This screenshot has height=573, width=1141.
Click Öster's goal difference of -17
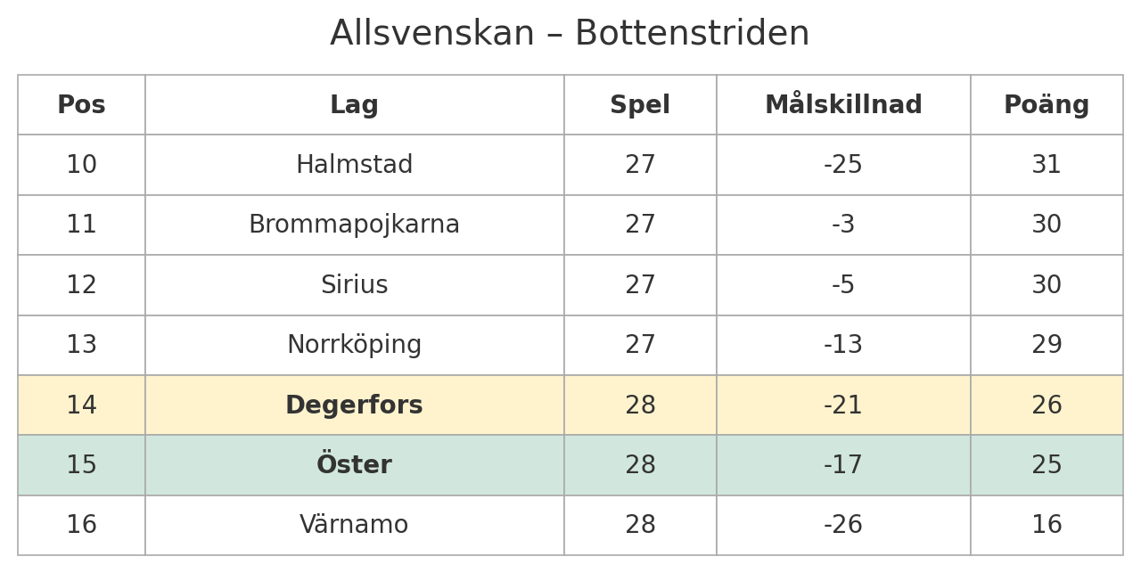point(843,465)
